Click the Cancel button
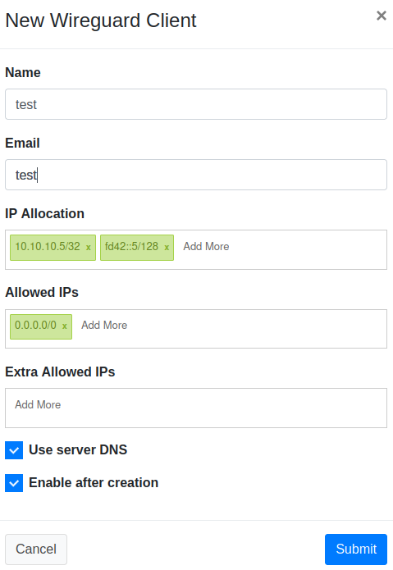Screen dimensions: 393x570 pos(36,549)
